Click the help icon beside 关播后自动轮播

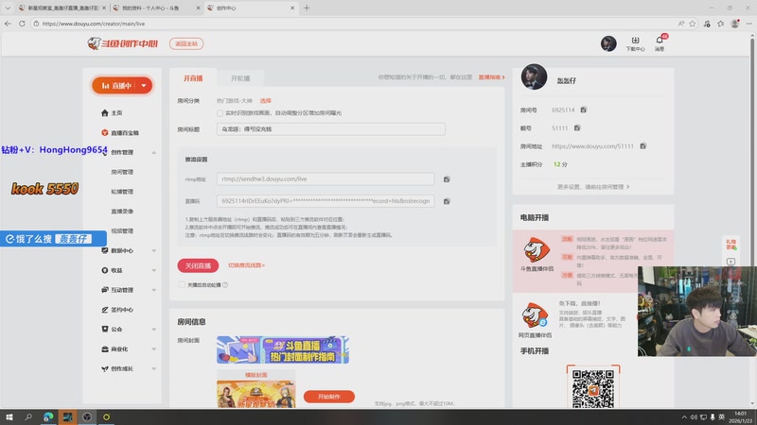(225, 284)
